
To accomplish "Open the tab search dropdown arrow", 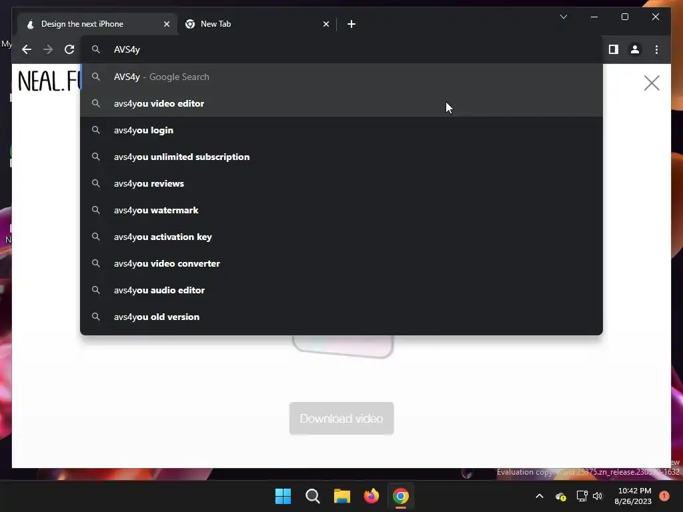I will coord(563,17).
